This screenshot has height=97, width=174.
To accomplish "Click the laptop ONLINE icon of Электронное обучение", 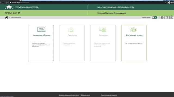I will coord(41,29).
